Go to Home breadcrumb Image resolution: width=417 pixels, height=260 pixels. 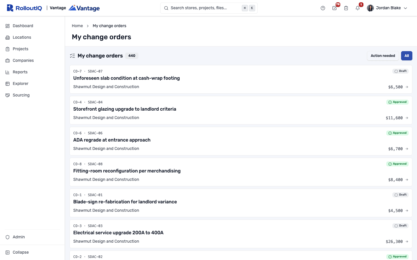pos(77,26)
